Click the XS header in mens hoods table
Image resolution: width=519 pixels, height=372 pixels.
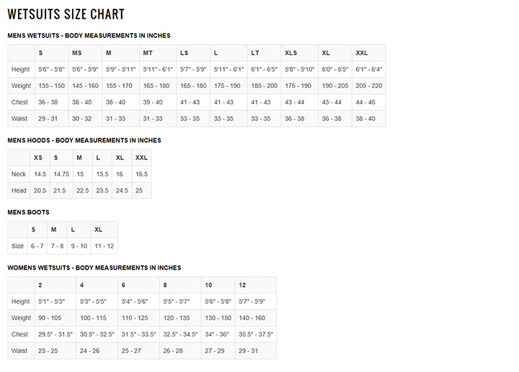click(x=38, y=158)
